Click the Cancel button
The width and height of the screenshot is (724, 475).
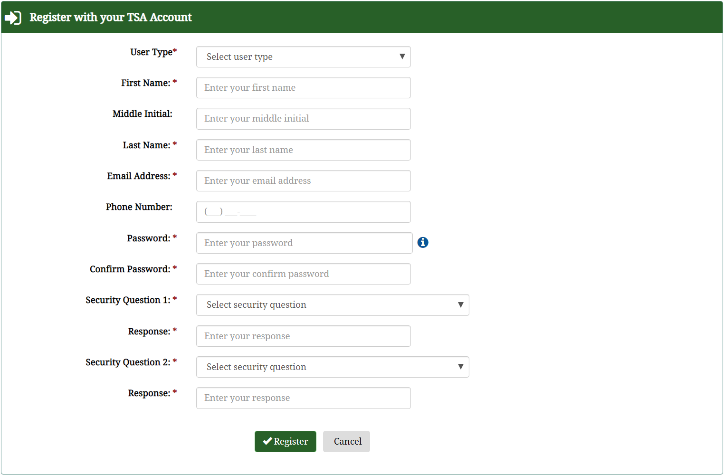pos(346,442)
